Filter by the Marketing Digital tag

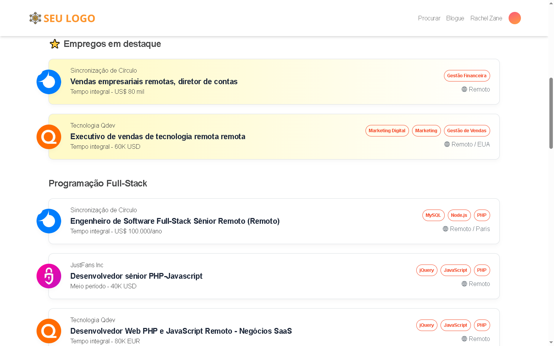point(387,131)
